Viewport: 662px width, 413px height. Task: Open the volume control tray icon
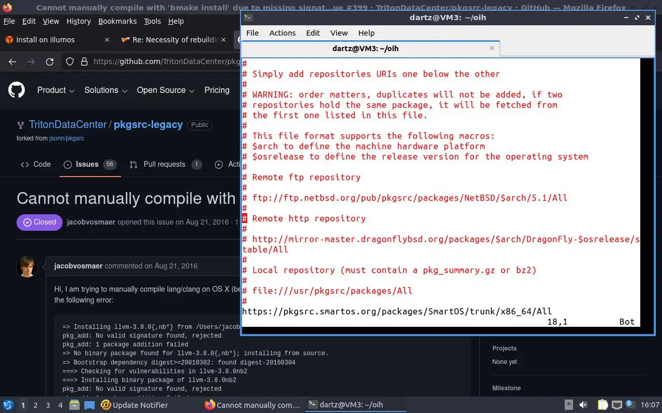click(x=583, y=405)
